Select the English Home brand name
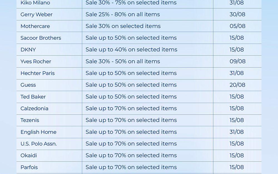Viewport: 278px width, 174px height. point(38,132)
